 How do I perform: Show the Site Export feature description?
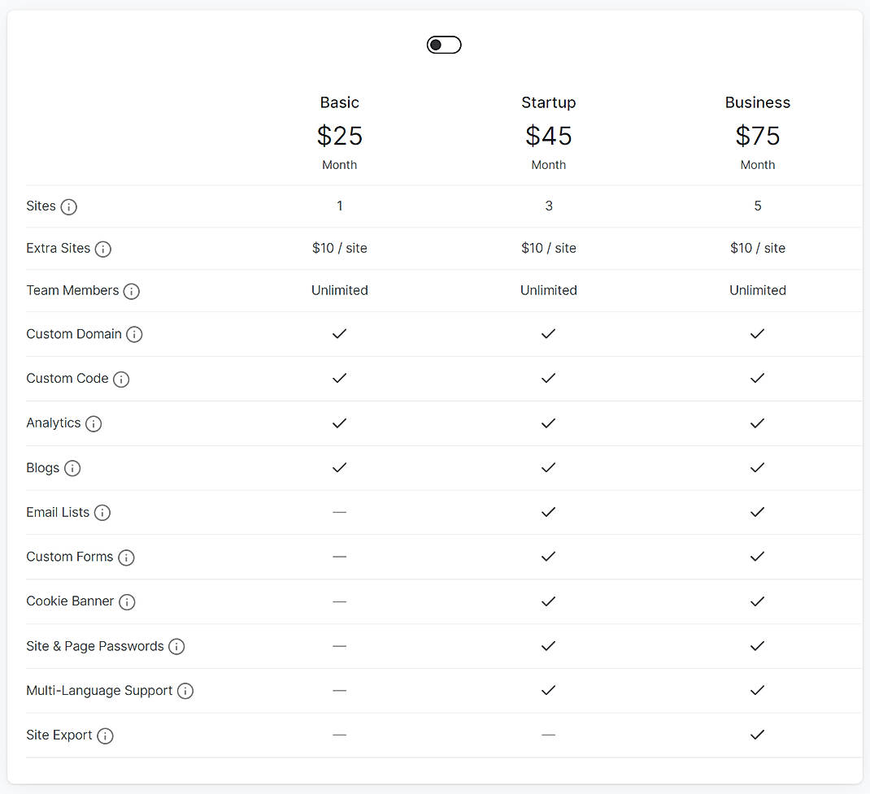pos(105,735)
